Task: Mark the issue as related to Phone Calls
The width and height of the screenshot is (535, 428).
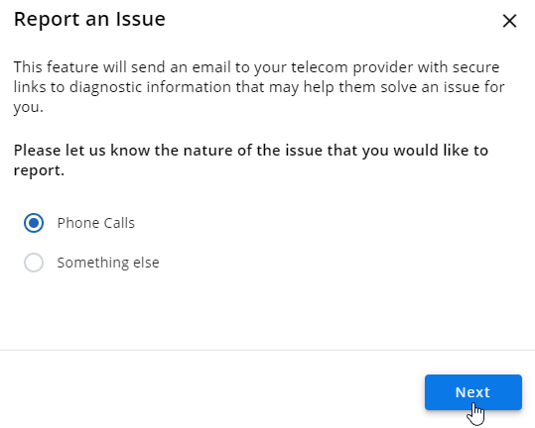Action: 34,223
